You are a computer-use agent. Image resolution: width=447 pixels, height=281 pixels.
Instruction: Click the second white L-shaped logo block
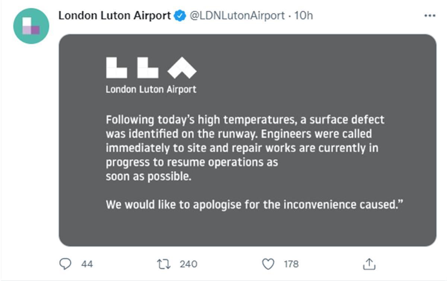148,68
